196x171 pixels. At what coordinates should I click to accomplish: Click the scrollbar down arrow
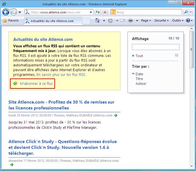[x=192, y=166]
